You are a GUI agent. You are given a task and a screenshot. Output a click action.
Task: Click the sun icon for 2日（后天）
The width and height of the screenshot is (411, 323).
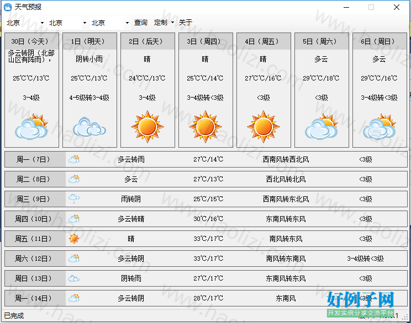147,127
